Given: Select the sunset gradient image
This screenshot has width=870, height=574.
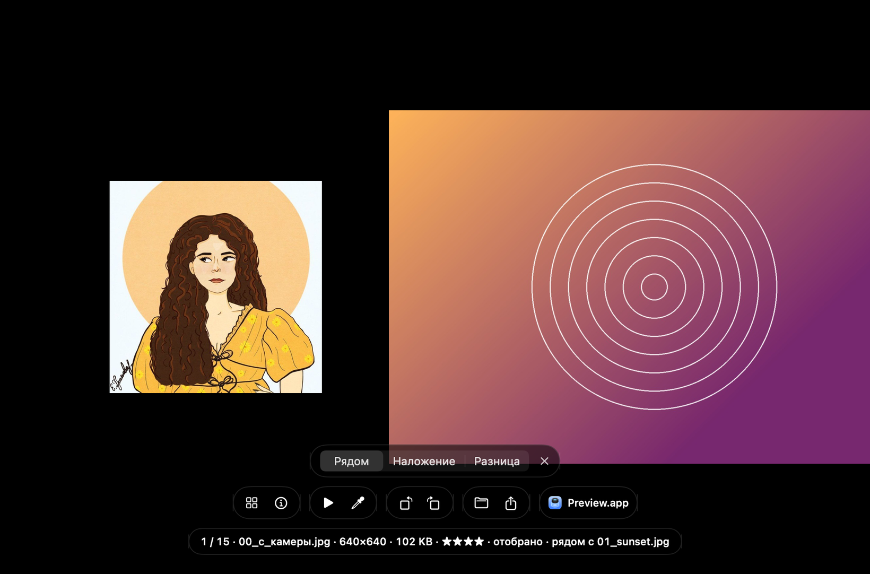Looking at the screenshot, I should [629, 287].
